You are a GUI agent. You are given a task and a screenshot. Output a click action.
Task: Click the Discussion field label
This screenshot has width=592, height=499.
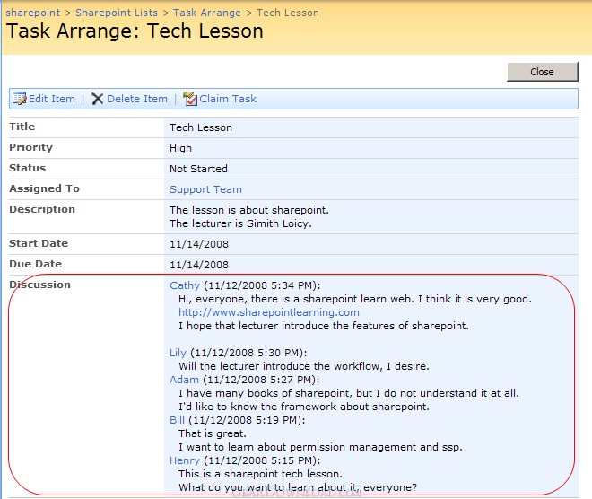point(40,285)
